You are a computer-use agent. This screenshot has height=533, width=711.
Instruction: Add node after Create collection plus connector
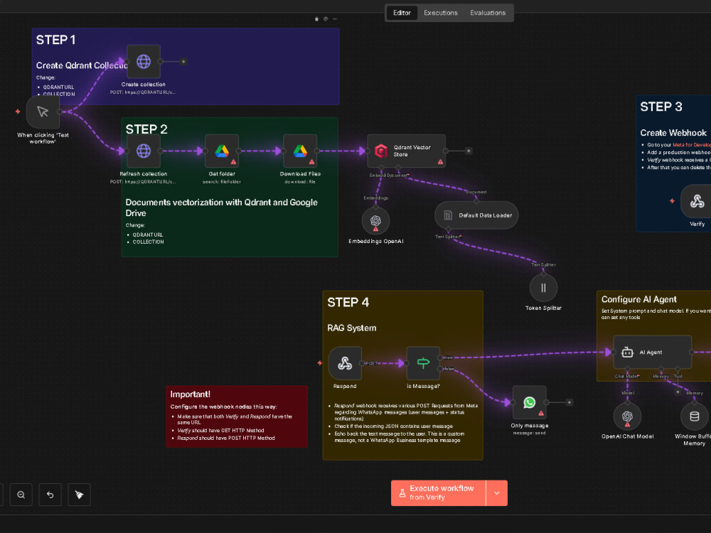point(183,61)
